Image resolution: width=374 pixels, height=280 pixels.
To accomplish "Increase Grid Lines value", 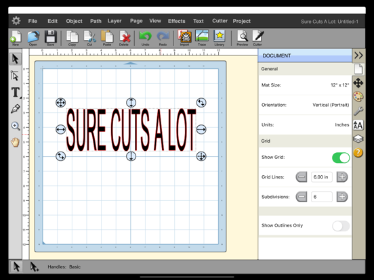I will 342,177.
